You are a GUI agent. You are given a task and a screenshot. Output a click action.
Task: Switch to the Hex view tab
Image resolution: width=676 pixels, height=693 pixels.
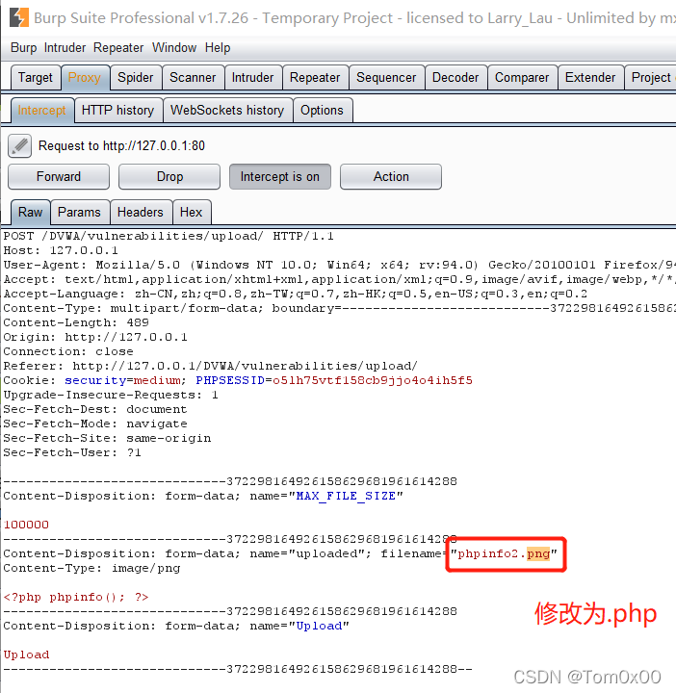coord(192,212)
